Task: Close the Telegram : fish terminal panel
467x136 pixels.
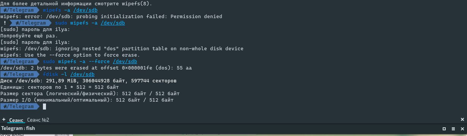Action: 462,128
